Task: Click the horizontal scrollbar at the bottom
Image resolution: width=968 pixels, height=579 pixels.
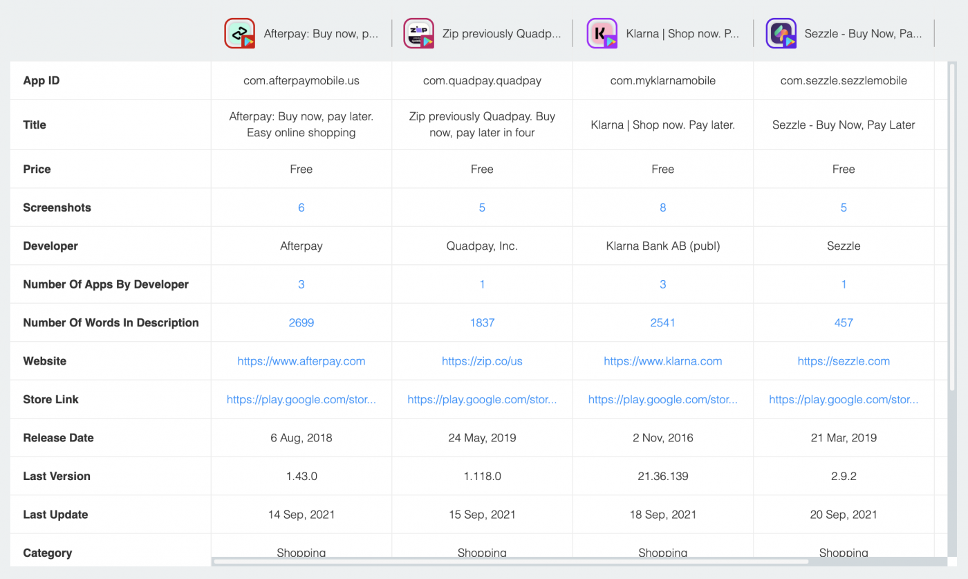Action: pyautogui.click(x=512, y=562)
